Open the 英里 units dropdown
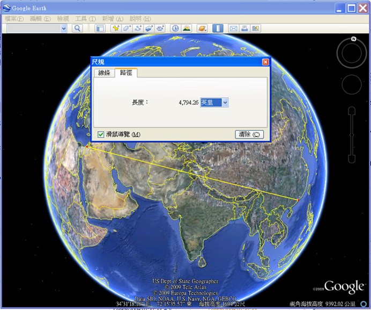This screenshot has height=310, width=371. click(x=225, y=103)
